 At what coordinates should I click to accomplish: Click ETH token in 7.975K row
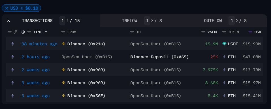[232, 70]
